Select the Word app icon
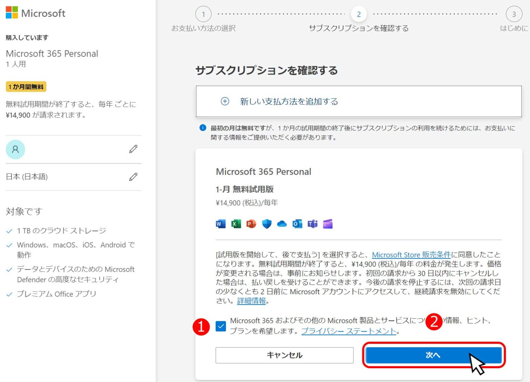 [x=220, y=224]
